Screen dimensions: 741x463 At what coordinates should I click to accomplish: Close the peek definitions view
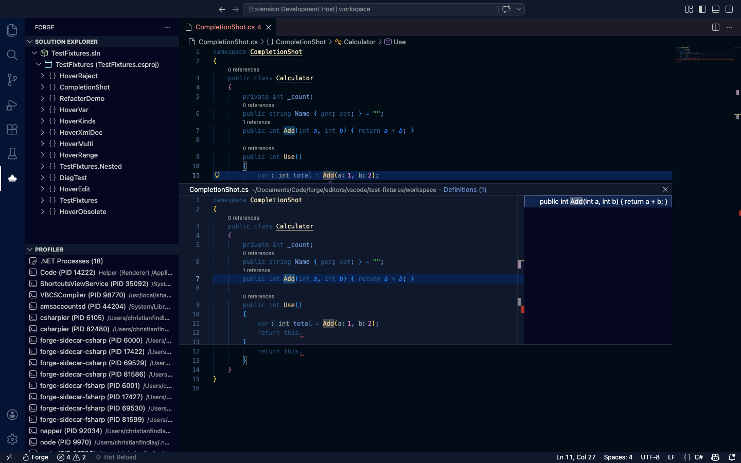coord(665,189)
